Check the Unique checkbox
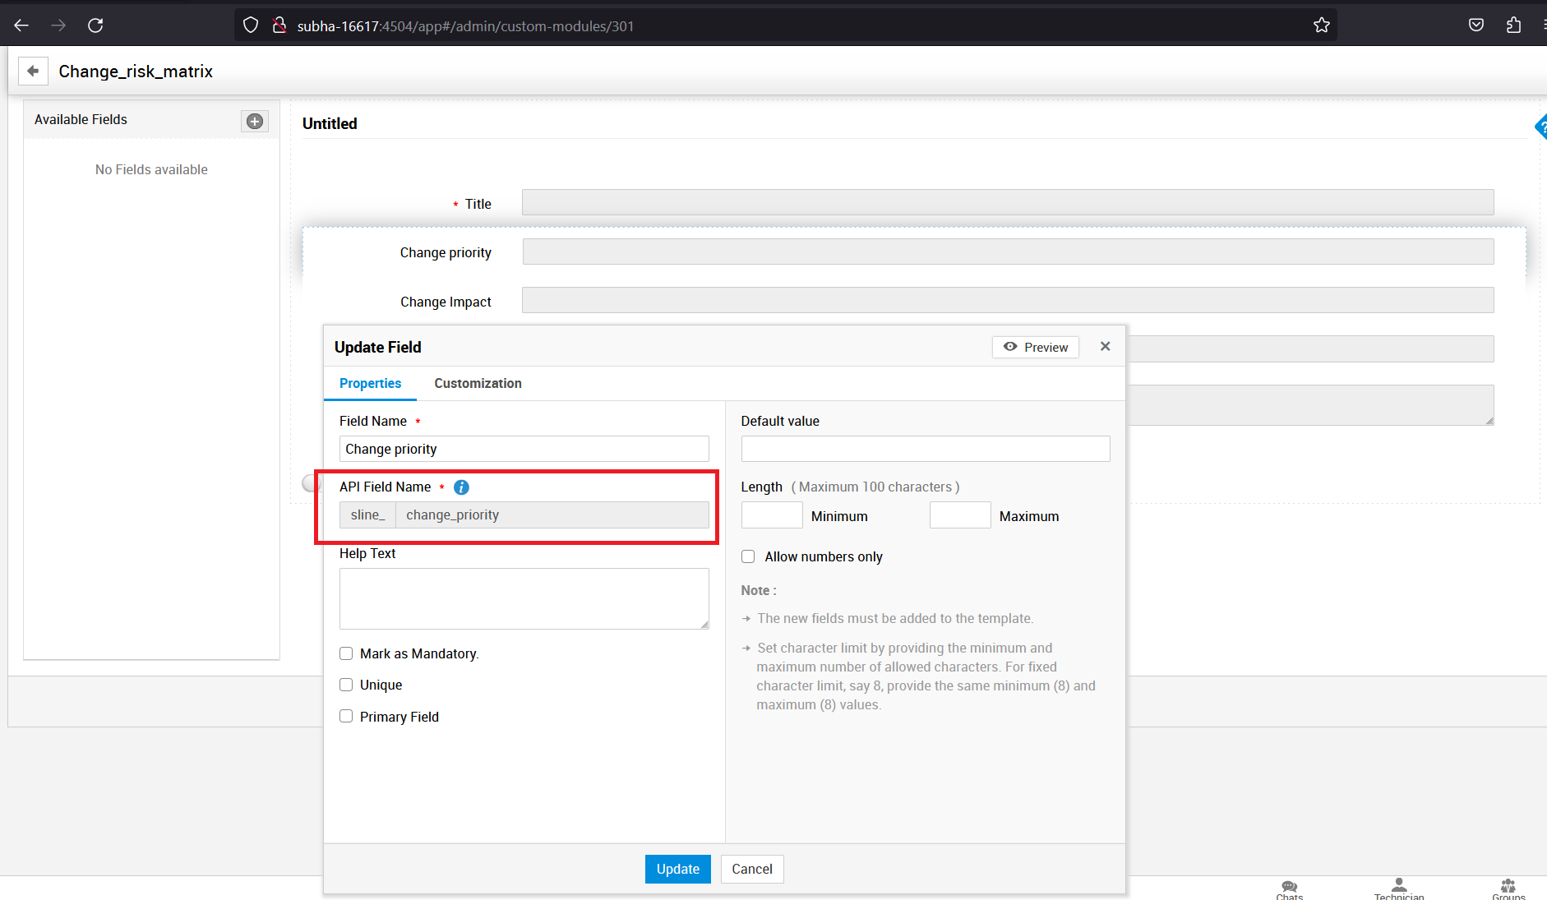Screen dimensions: 1547x900 click(x=346, y=685)
